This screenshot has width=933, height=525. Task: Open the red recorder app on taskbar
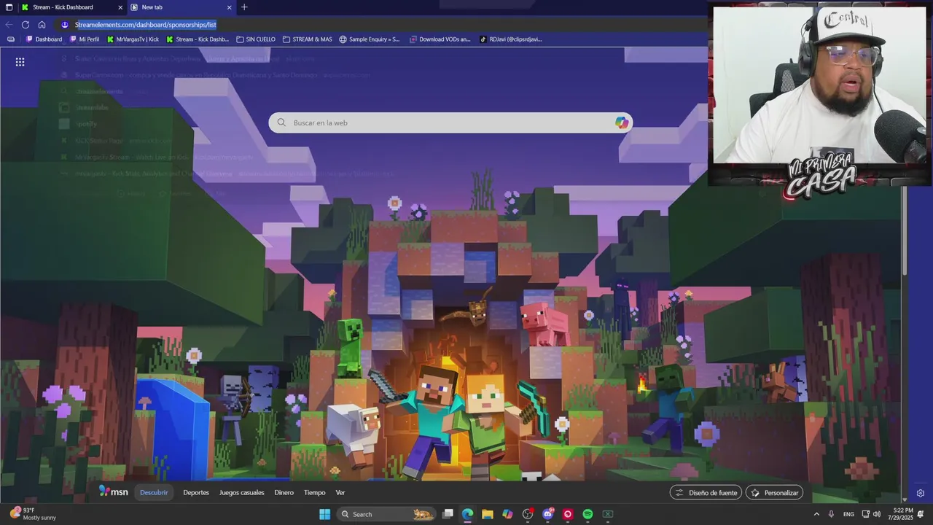tap(568, 514)
